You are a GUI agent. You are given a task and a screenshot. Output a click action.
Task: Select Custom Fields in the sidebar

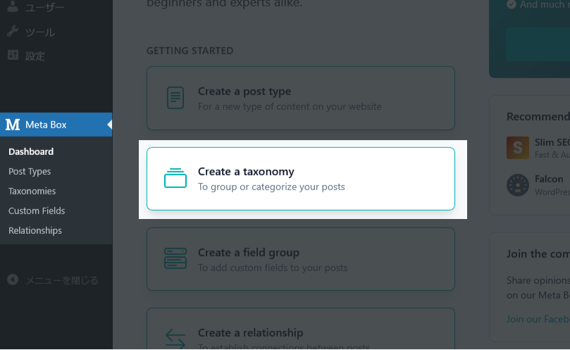click(37, 211)
